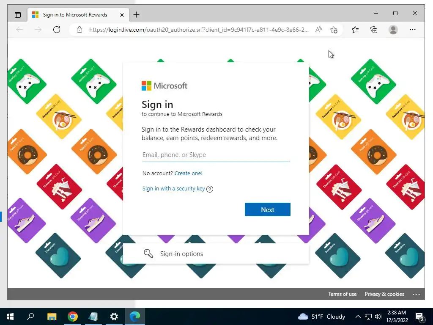Click the Email, phone, or Skype field

click(x=216, y=155)
